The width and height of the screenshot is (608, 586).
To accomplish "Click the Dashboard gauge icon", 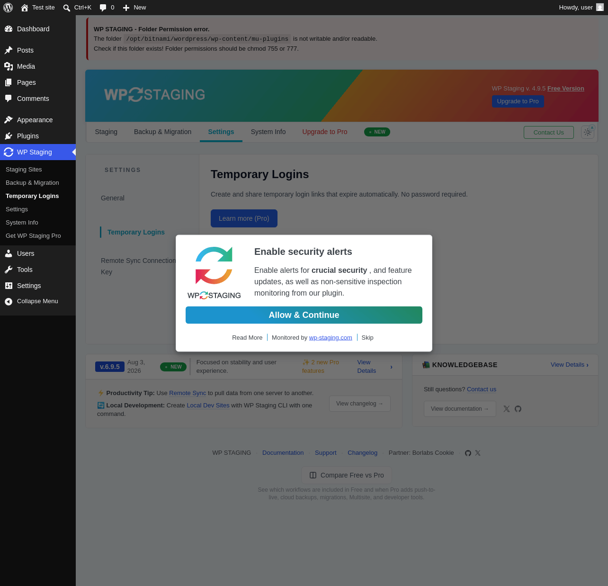I will tap(9, 29).
